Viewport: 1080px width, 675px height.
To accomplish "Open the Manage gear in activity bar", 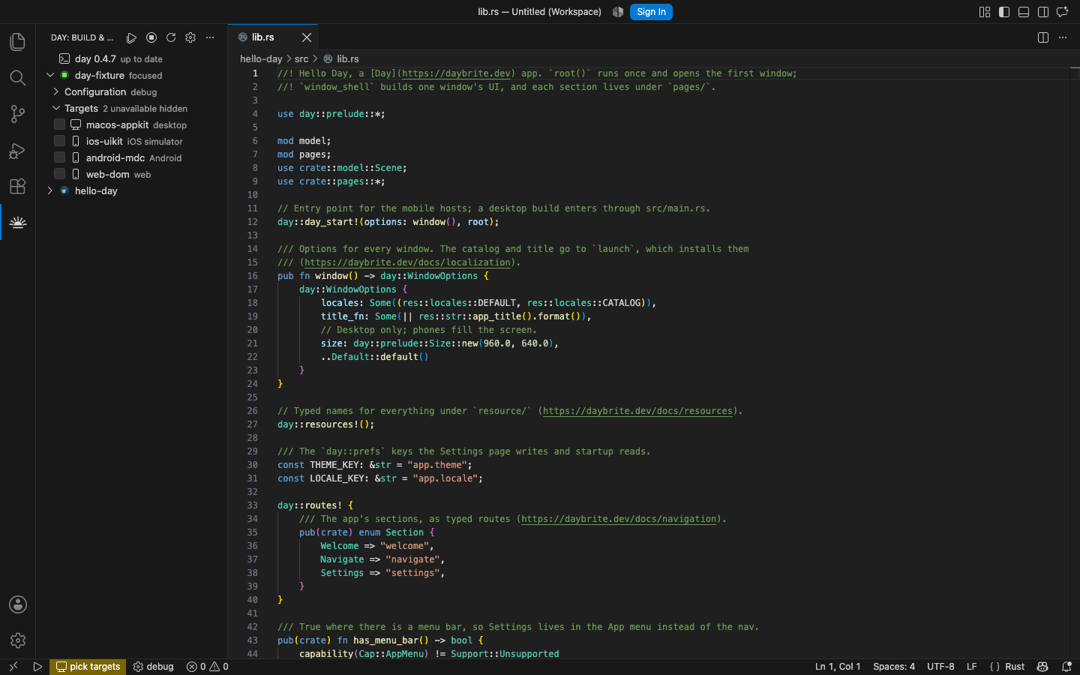I will [17, 640].
